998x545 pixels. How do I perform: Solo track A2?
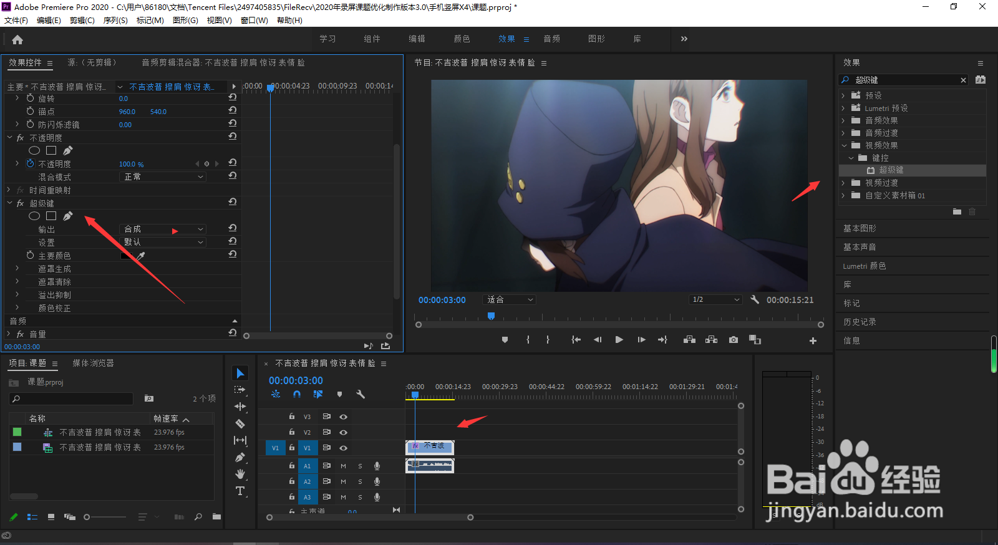[x=360, y=481]
